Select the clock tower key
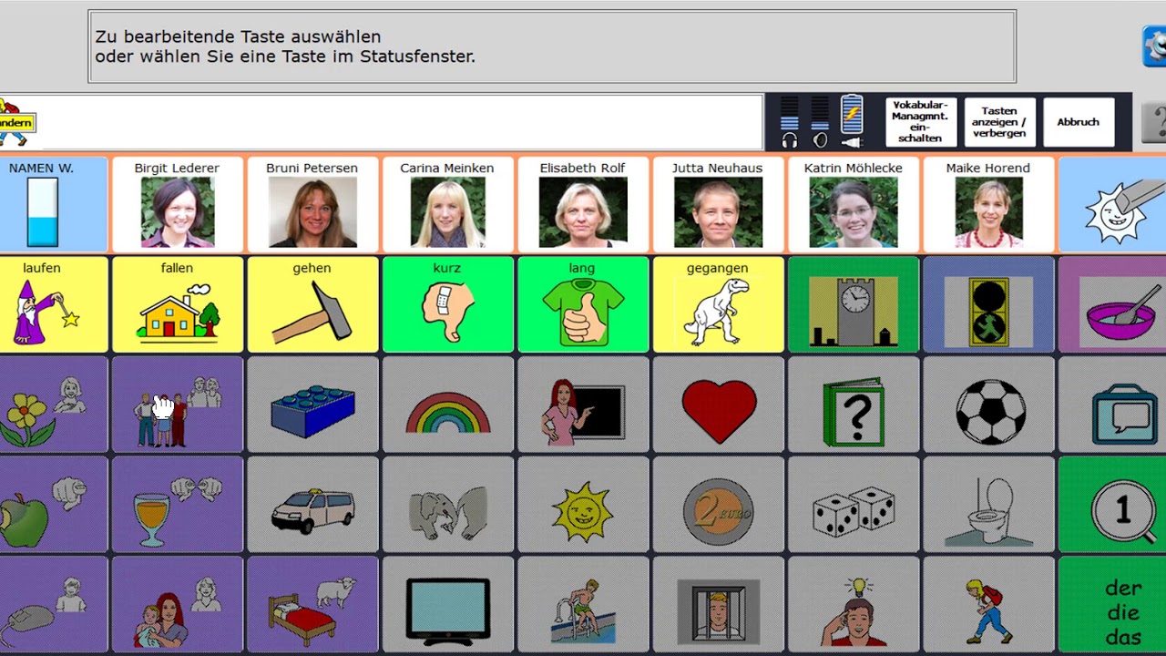Image resolution: width=1166 pixels, height=656 pixels. 854,304
